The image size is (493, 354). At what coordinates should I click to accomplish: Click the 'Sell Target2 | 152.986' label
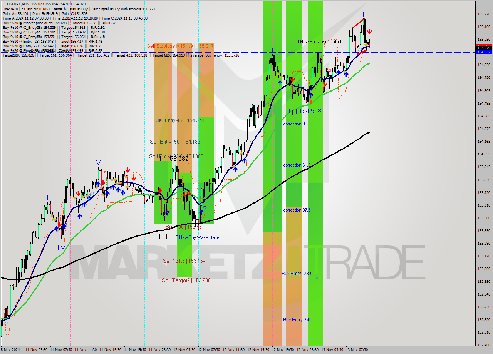click(186, 280)
